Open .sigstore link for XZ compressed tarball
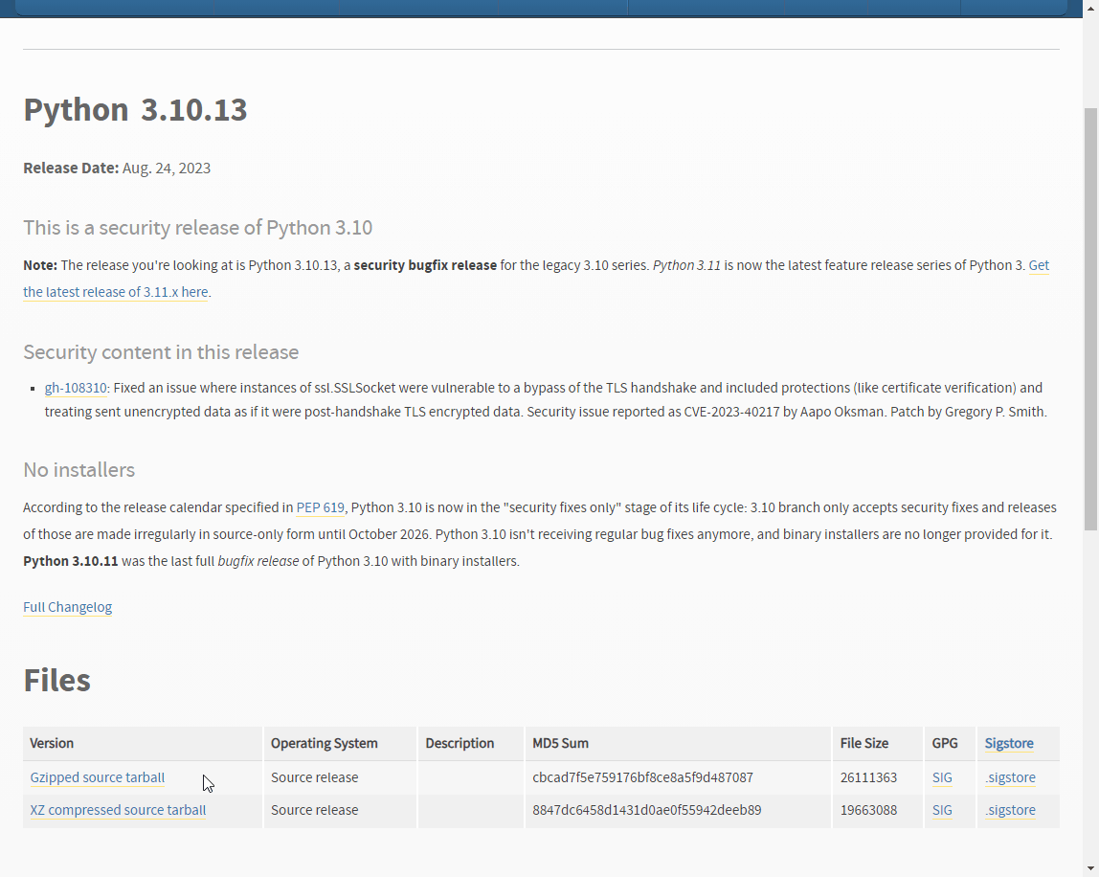 tap(1010, 810)
